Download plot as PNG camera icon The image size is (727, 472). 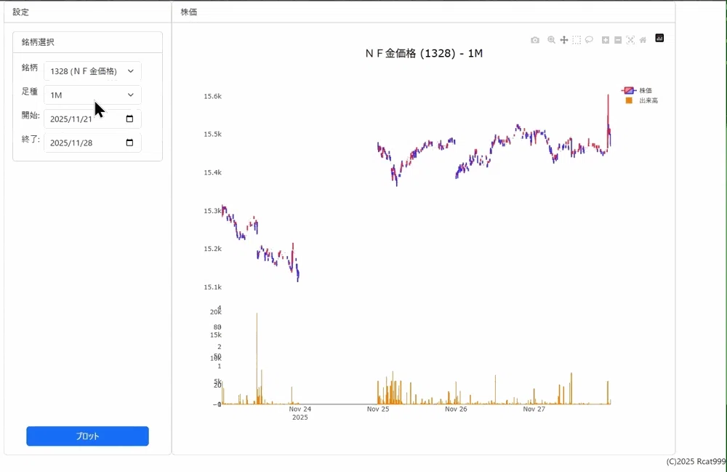[x=535, y=40]
